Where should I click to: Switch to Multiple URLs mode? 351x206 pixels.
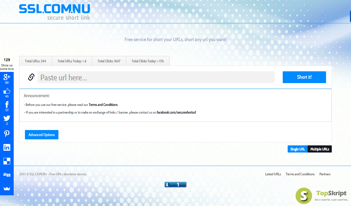pos(320,149)
